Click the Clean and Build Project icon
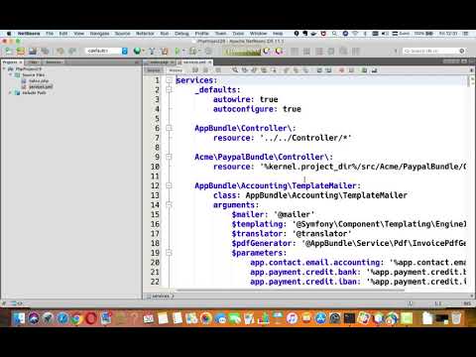 165,51
